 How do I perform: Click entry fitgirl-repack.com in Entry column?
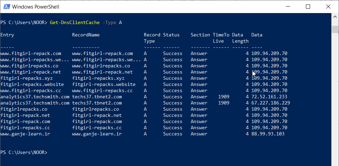coord(25,122)
